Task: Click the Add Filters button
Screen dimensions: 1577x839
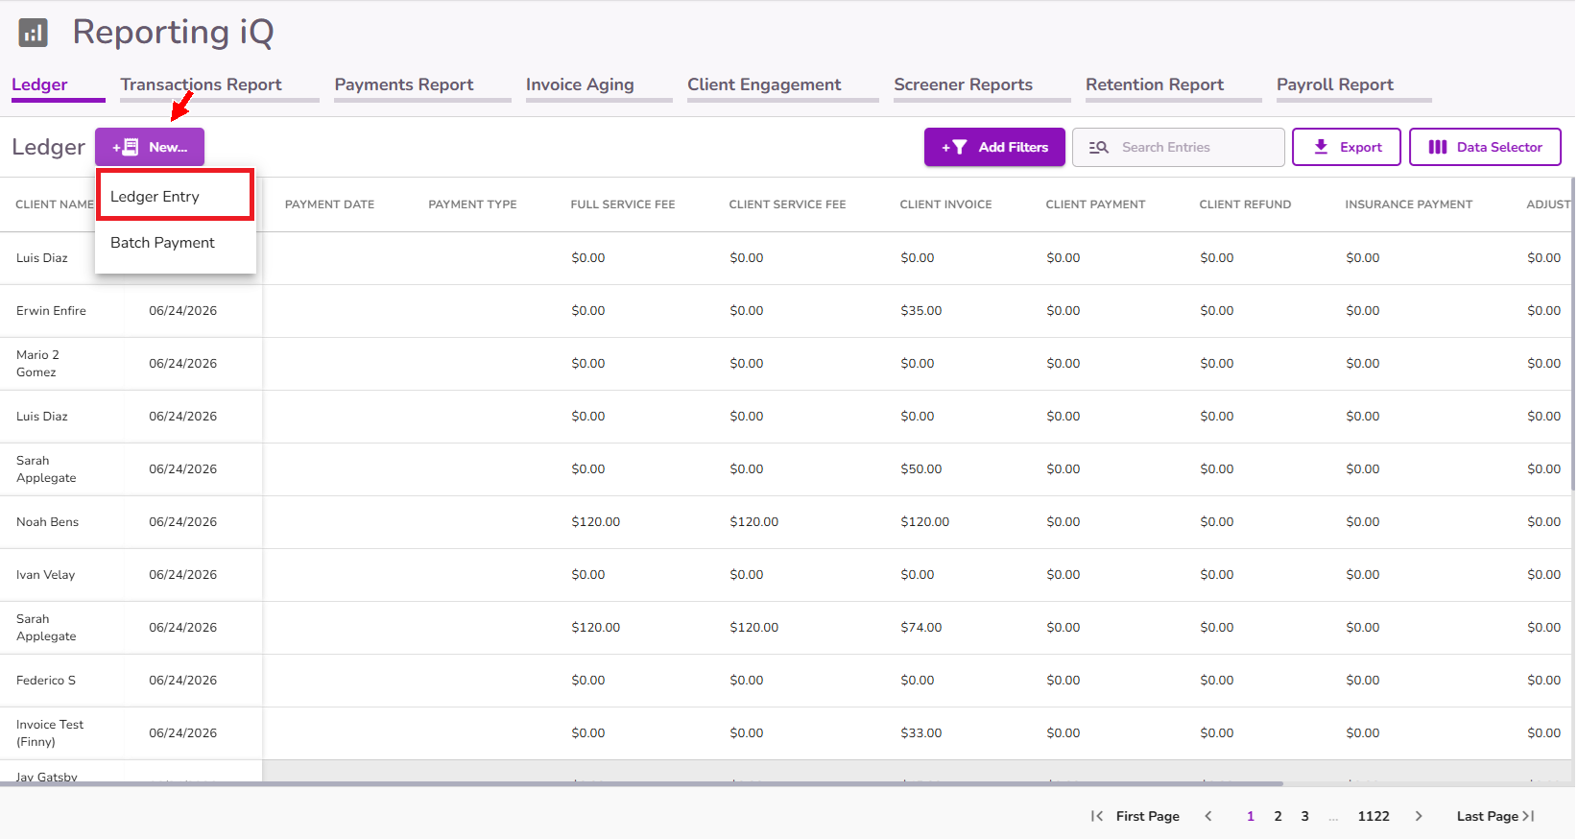Action: (994, 147)
